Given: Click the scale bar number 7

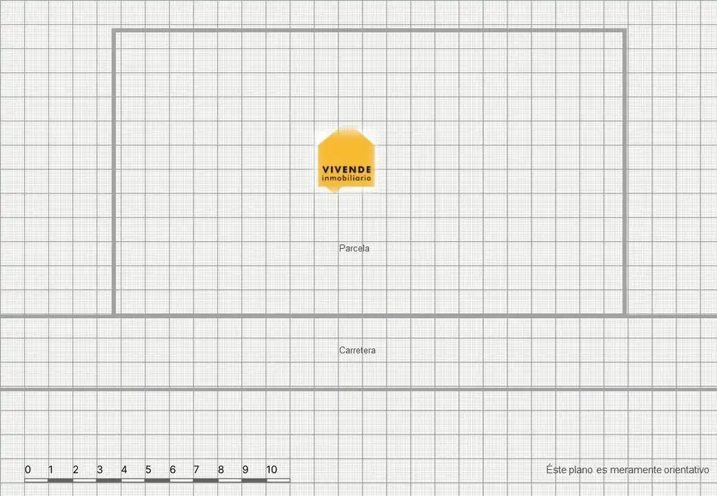Looking at the screenshot, I should (196, 470).
